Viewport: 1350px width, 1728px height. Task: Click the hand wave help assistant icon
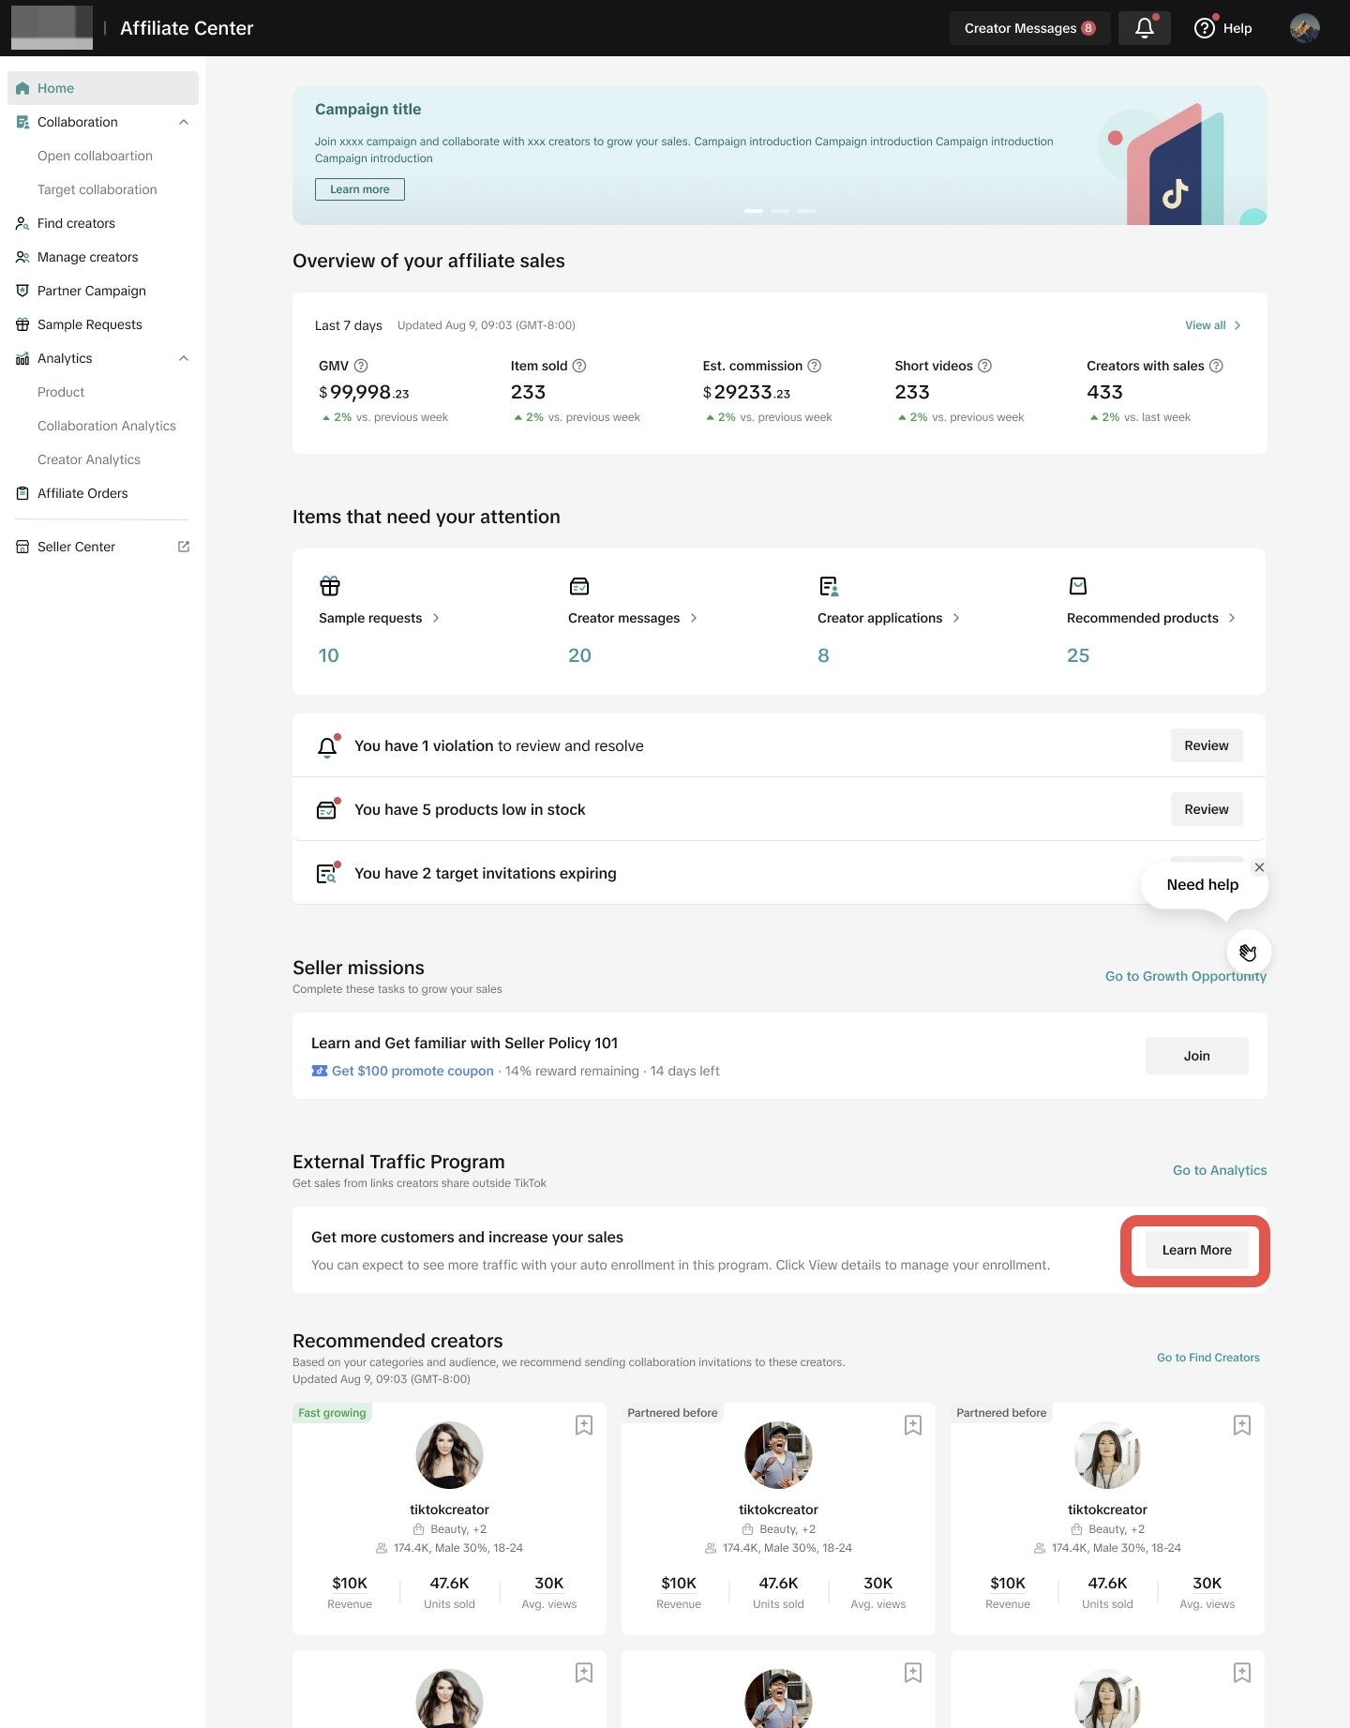[x=1248, y=952]
